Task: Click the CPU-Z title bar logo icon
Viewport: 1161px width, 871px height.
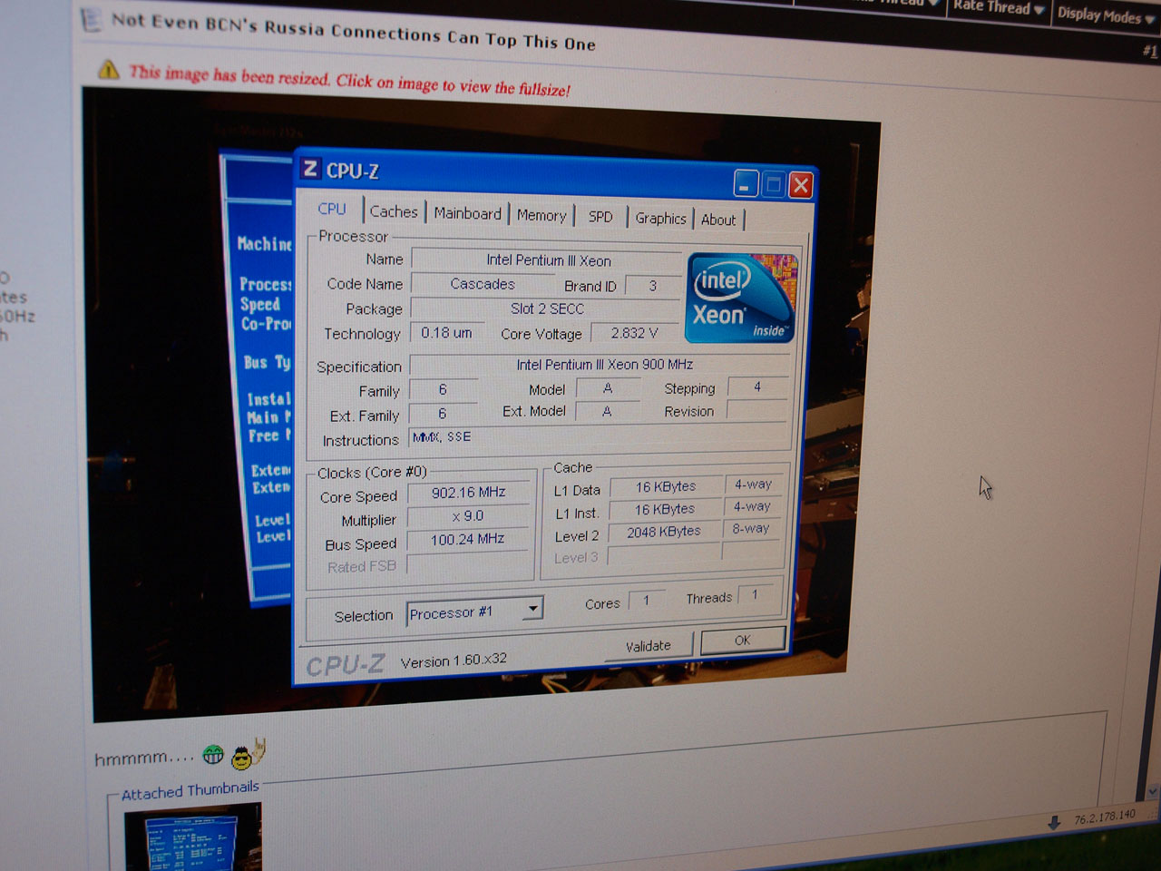Action: click(310, 169)
